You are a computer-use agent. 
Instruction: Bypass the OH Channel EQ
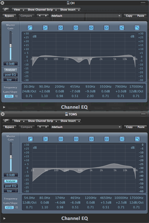point(9,16)
